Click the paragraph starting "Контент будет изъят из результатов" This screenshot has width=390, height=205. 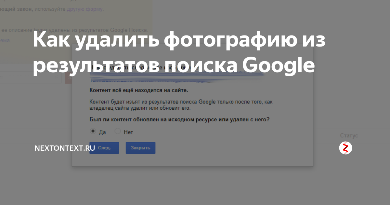coord(181,105)
